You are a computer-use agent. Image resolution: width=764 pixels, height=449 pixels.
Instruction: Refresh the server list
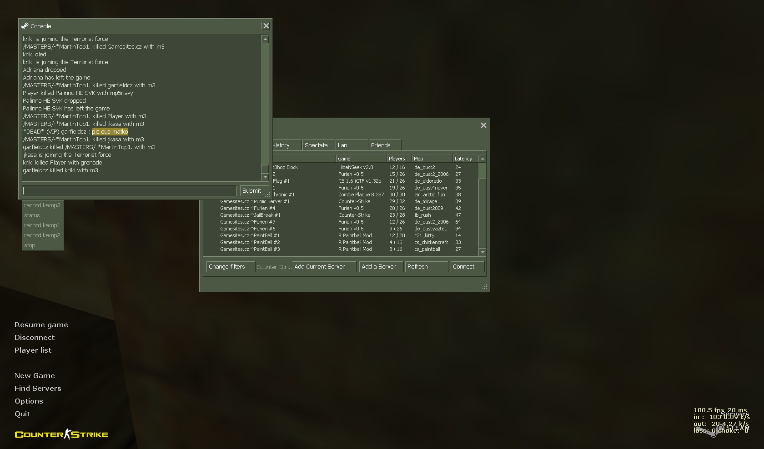click(x=426, y=267)
